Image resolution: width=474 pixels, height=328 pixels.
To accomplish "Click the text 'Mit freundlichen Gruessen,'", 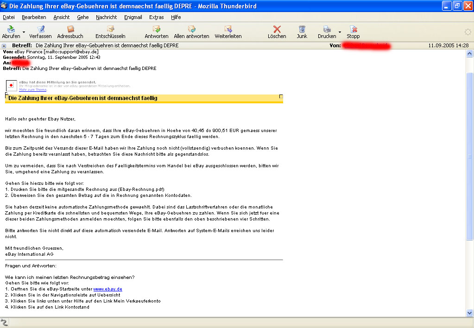I will 34,248.
